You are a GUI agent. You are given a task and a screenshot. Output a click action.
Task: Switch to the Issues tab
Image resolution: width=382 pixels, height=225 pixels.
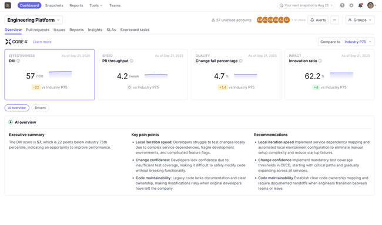click(59, 30)
